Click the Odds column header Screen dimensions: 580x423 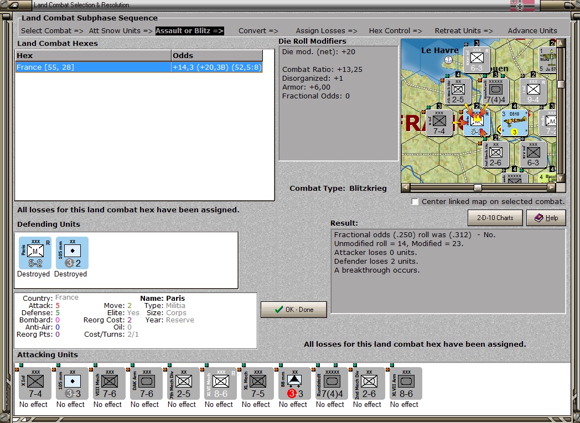(217, 56)
